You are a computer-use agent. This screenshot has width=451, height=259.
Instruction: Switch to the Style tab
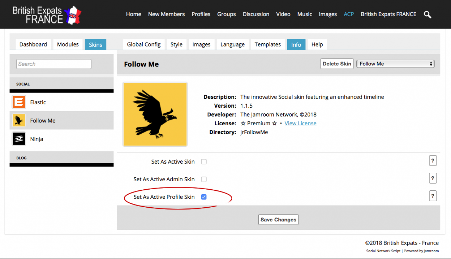(177, 44)
